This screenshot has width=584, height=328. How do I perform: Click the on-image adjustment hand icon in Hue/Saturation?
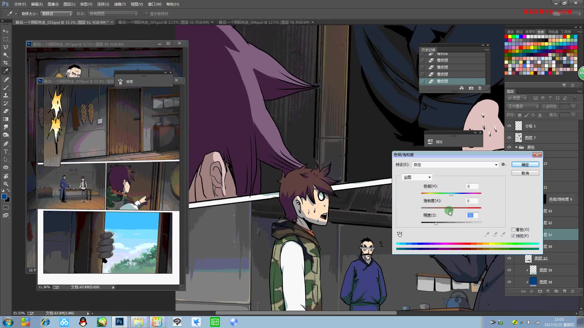pyautogui.click(x=400, y=234)
